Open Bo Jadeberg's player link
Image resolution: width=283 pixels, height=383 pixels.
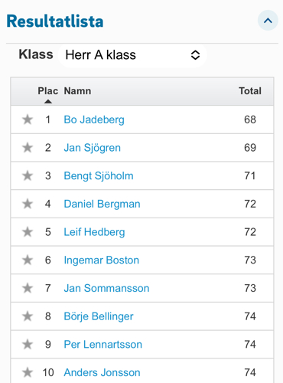point(94,119)
